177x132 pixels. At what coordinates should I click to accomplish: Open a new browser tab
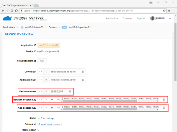[x=36, y=5]
